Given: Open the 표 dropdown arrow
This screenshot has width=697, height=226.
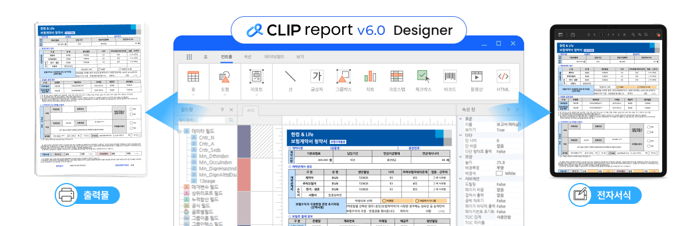Looking at the screenshot, I should tap(193, 94).
